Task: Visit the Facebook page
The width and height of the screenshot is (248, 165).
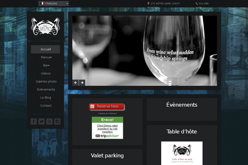Action: click(34, 121)
